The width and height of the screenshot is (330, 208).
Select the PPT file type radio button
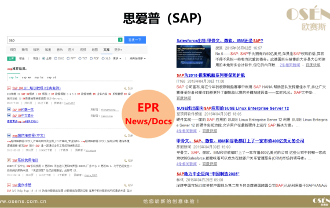(68, 58)
